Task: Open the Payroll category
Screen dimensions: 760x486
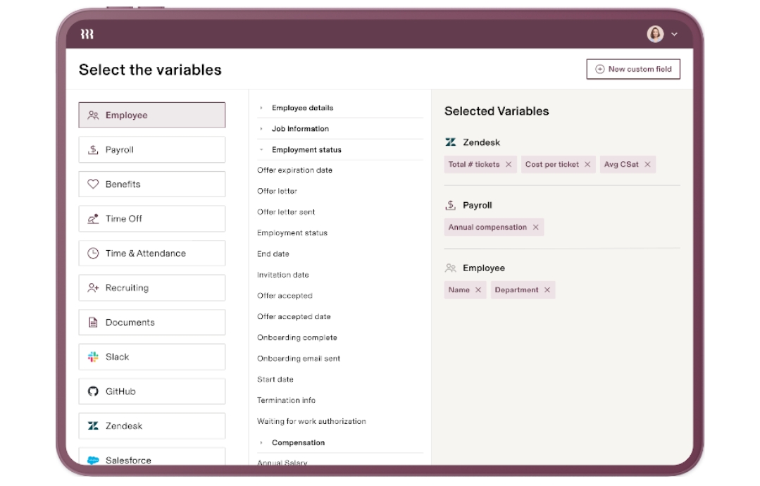Action: point(151,150)
